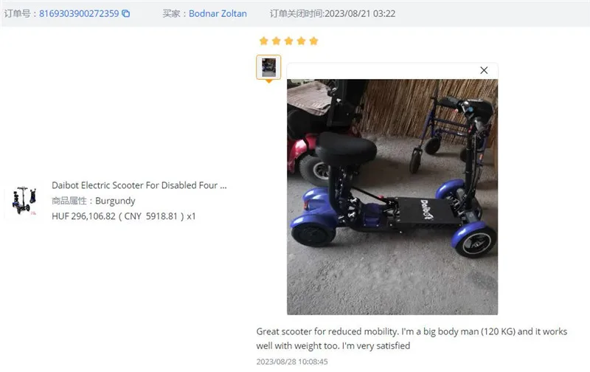Close the enlarged review photo
Image resolution: width=590 pixels, height=372 pixels.
tap(484, 70)
